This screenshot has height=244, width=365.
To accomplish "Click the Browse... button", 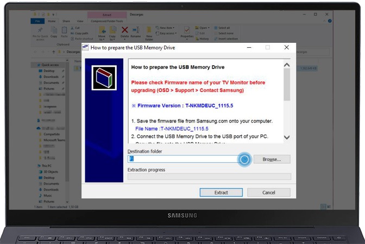I will pyautogui.click(x=272, y=159).
